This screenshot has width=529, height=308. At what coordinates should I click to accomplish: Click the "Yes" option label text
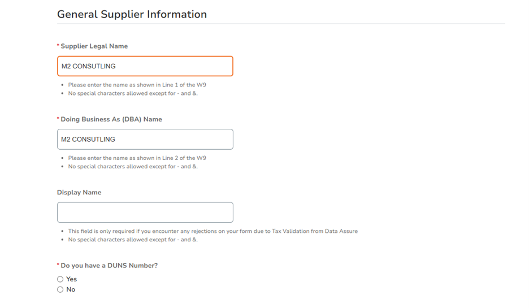(x=72, y=279)
